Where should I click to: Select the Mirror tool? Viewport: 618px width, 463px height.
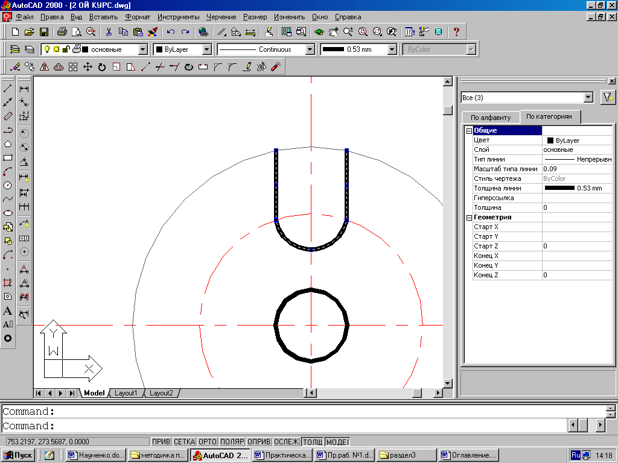(x=44, y=66)
